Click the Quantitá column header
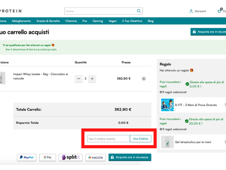 coord(81,62)
